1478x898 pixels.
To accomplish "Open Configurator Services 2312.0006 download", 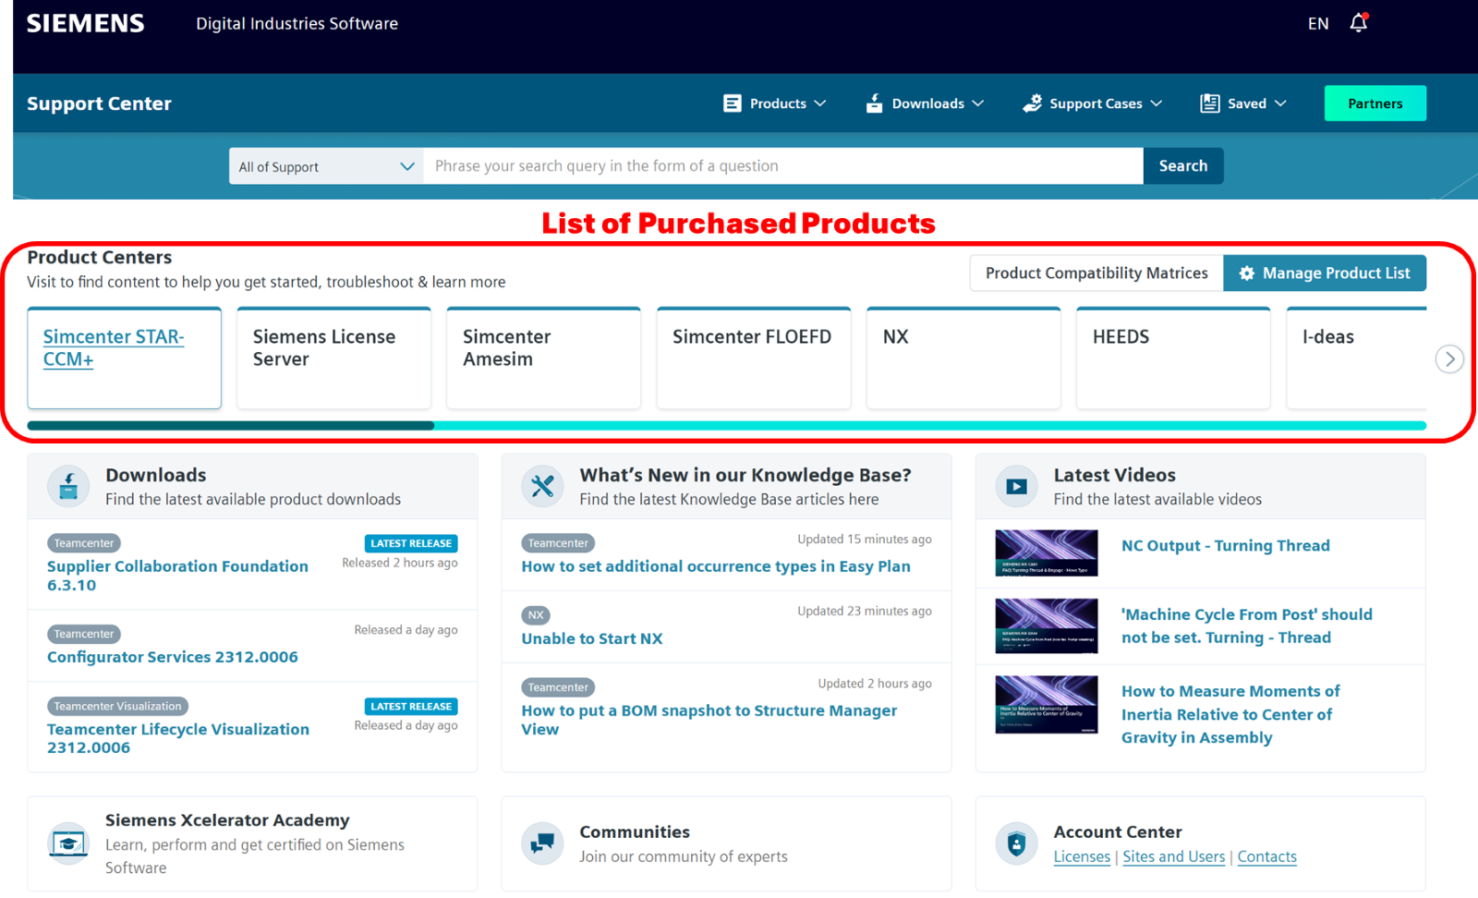I will coord(173,657).
